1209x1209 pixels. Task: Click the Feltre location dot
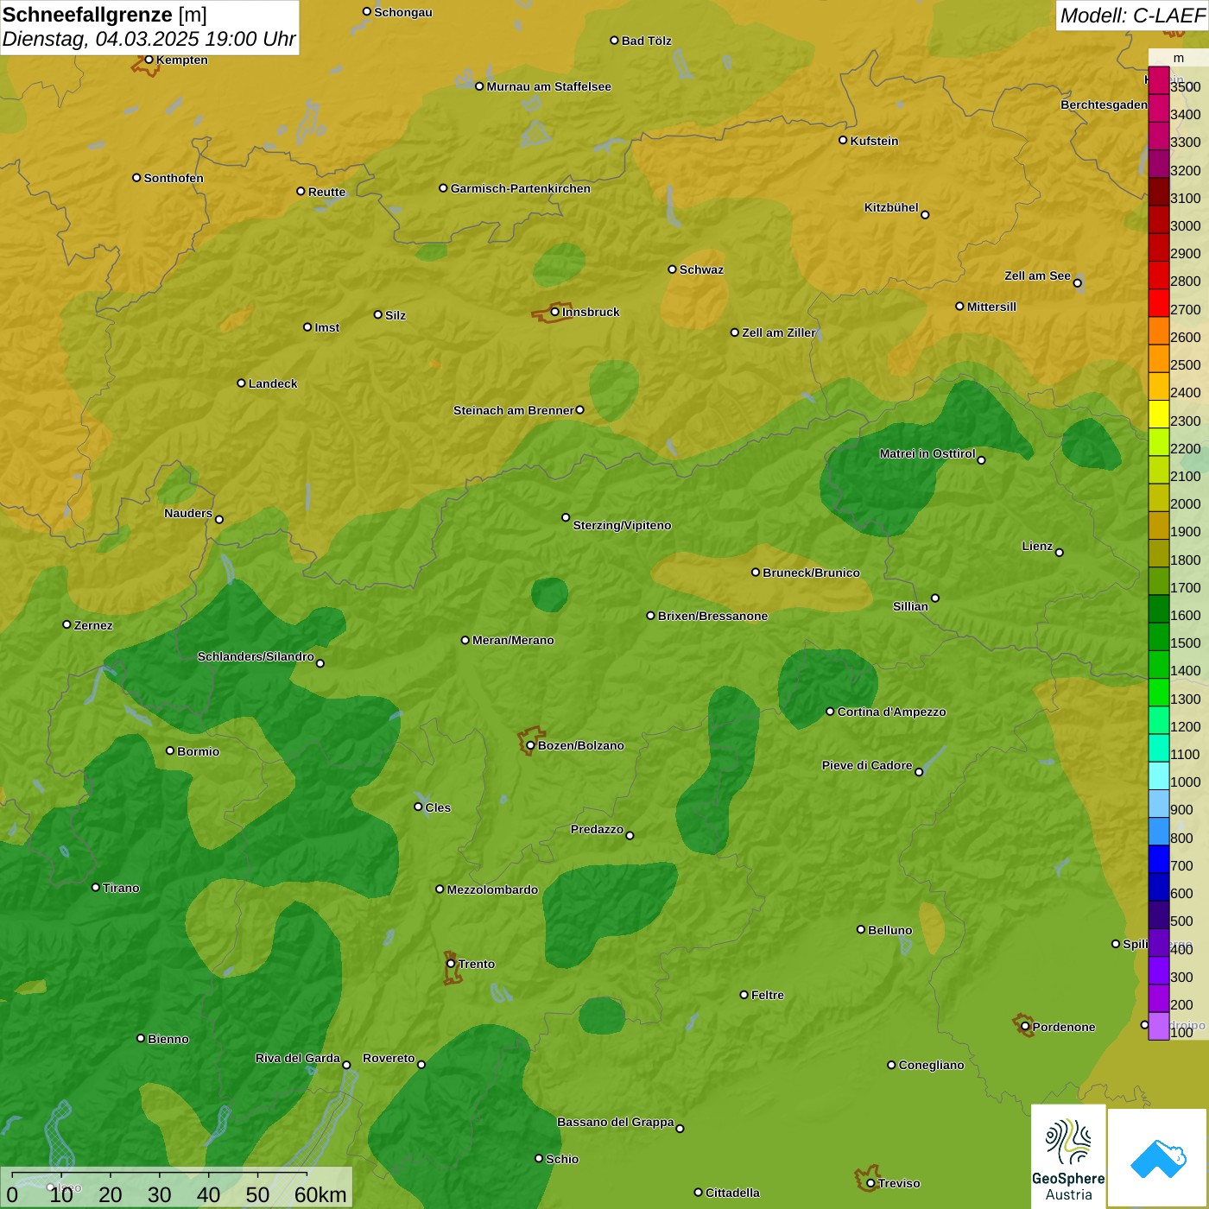pyautogui.click(x=744, y=995)
